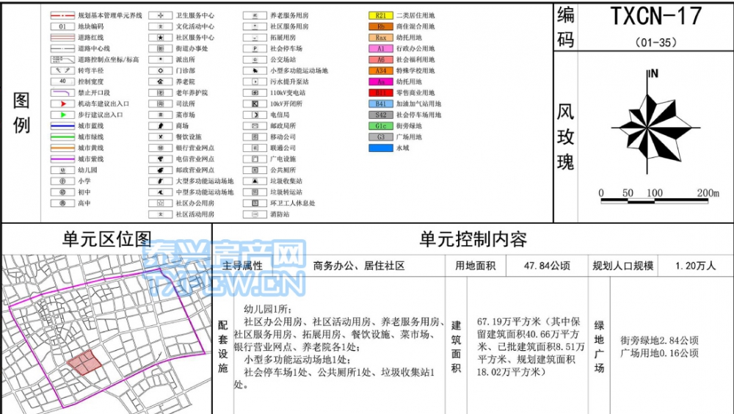
Task: Click the 高中 legend symbol
Action: [x=62, y=203]
